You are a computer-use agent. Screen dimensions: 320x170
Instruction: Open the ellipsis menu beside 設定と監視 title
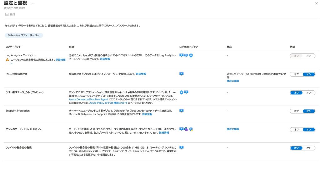click(33, 3)
